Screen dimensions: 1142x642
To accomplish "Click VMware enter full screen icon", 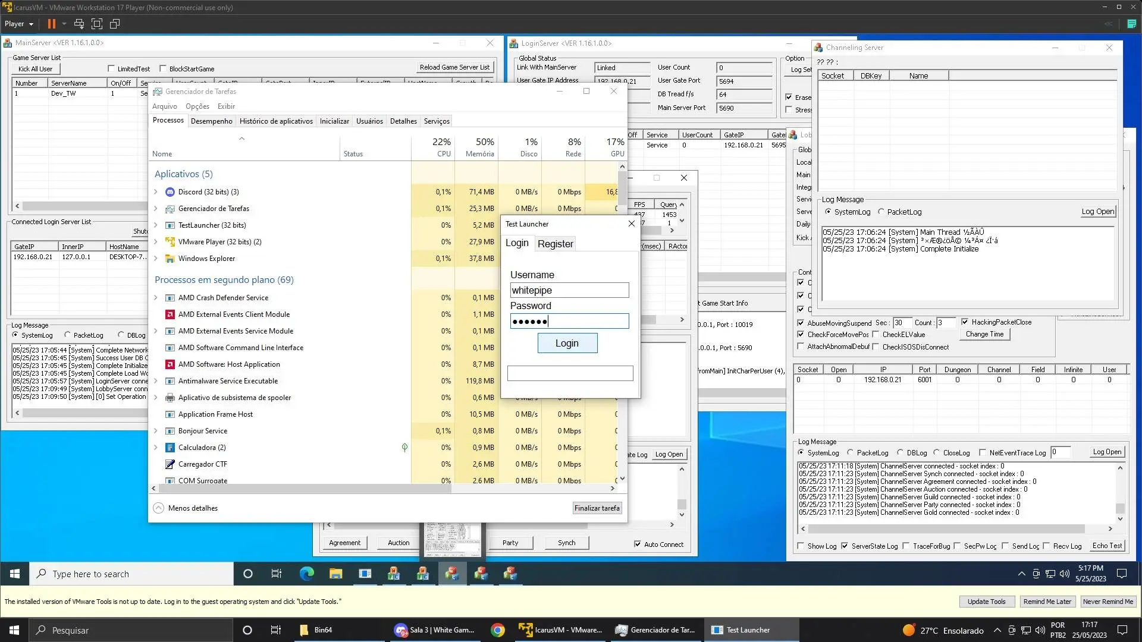I will [x=97, y=24].
